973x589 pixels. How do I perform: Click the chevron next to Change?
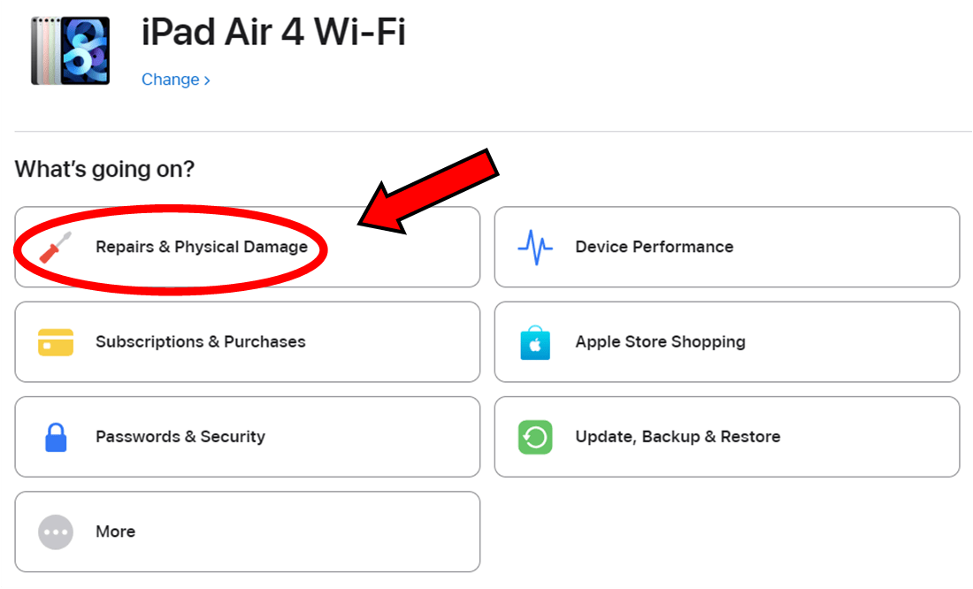click(207, 80)
